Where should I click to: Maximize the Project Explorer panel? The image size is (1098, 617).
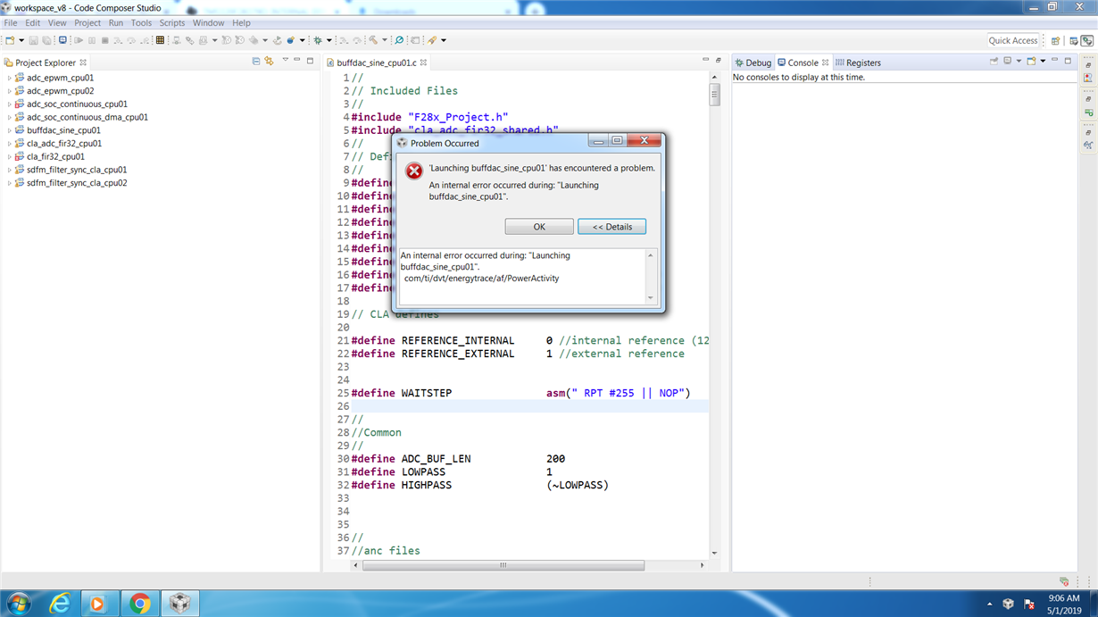coord(310,61)
